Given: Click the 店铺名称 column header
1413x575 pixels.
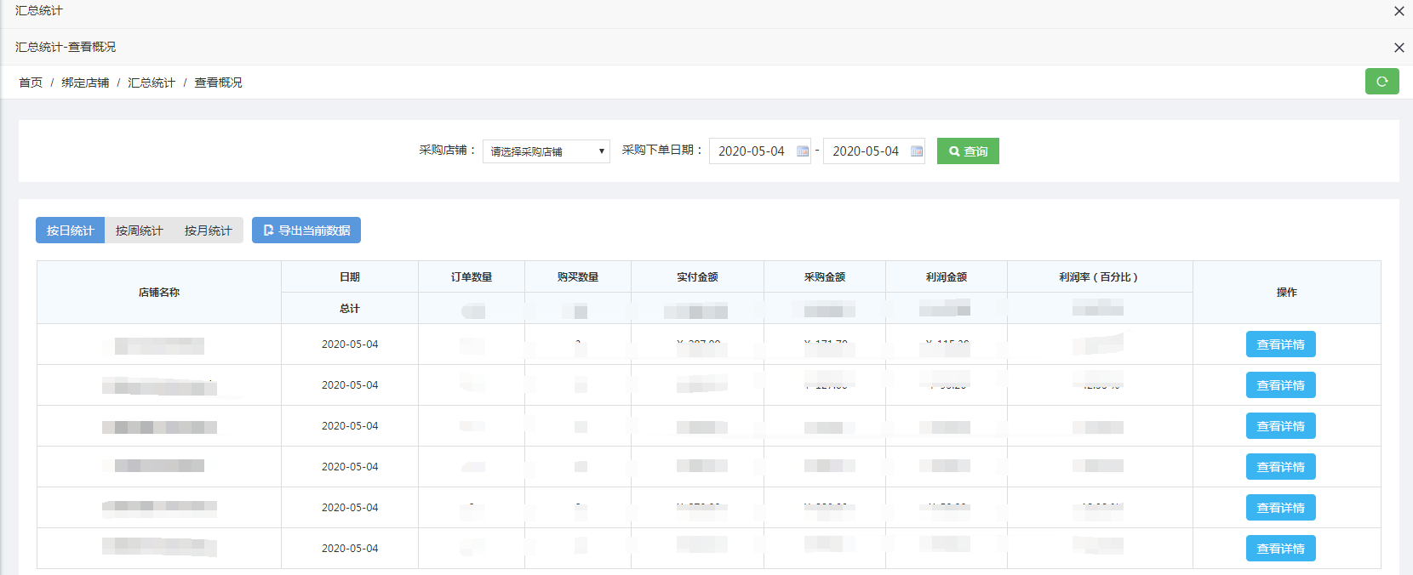Looking at the screenshot, I should point(159,293).
